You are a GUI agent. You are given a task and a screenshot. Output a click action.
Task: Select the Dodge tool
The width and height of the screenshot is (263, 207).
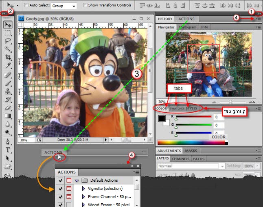point(8,132)
